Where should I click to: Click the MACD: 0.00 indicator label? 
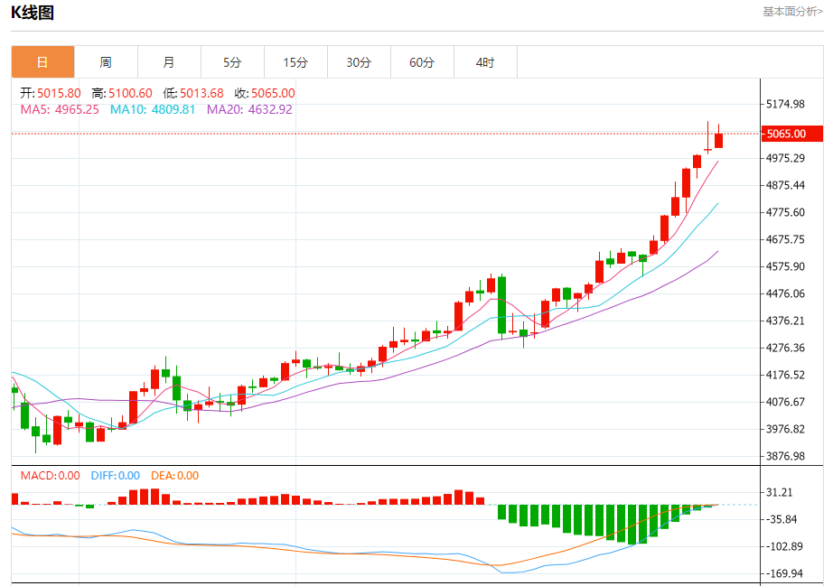coord(50,476)
